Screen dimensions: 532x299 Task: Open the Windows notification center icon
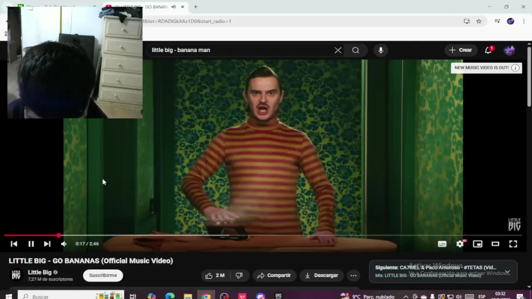coord(520,297)
